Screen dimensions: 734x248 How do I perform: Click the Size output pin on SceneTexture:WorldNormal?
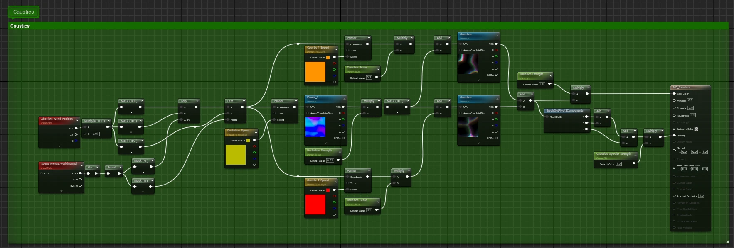pos(81,180)
